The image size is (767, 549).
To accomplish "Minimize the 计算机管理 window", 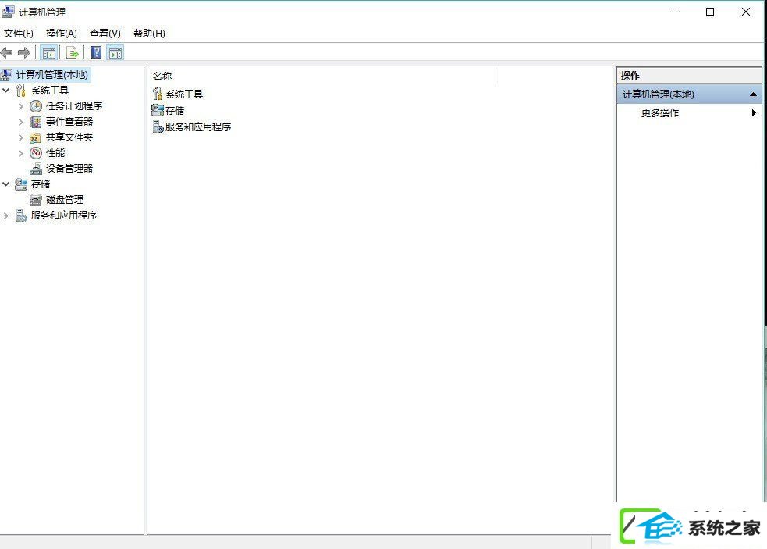I will 675,12.
